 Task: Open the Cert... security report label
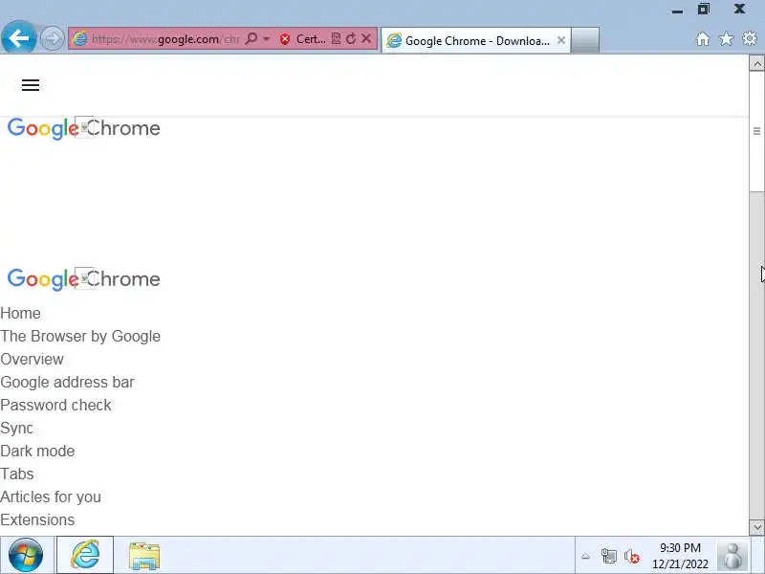point(311,39)
